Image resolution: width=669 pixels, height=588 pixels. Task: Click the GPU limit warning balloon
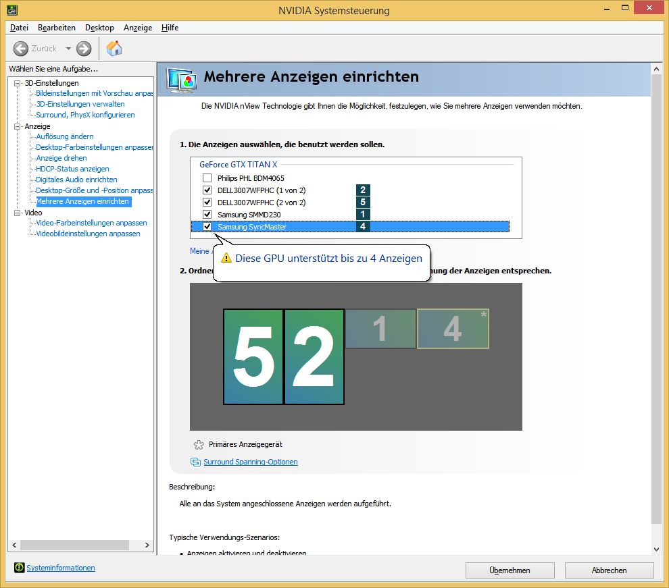tap(321, 262)
